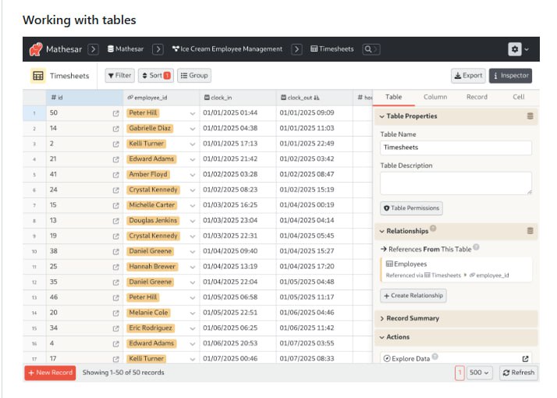
Task: Click the Table Properties database icon
Action: click(530, 116)
